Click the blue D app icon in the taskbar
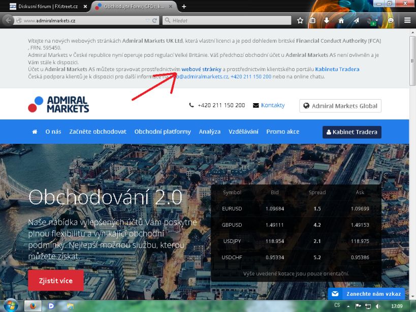This screenshot has height=312, width=416. pos(51,306)
